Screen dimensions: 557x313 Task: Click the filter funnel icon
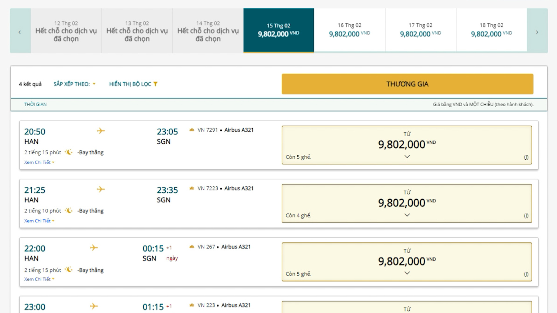click(155, 84)
